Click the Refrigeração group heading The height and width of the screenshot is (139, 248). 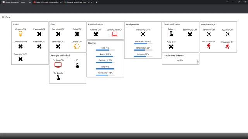tap(132, 24)
